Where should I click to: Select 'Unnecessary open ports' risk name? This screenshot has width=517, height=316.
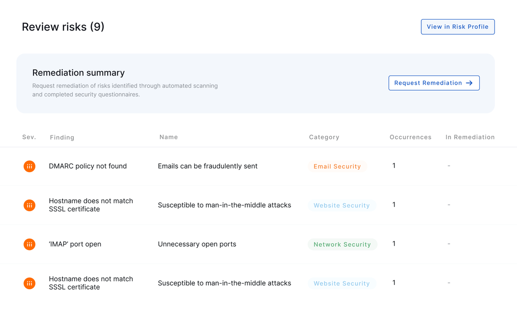tap(197, 244)
